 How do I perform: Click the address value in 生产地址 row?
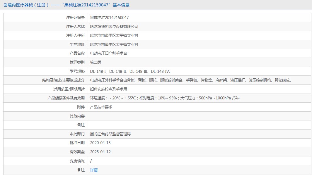(x=114, y=44)
